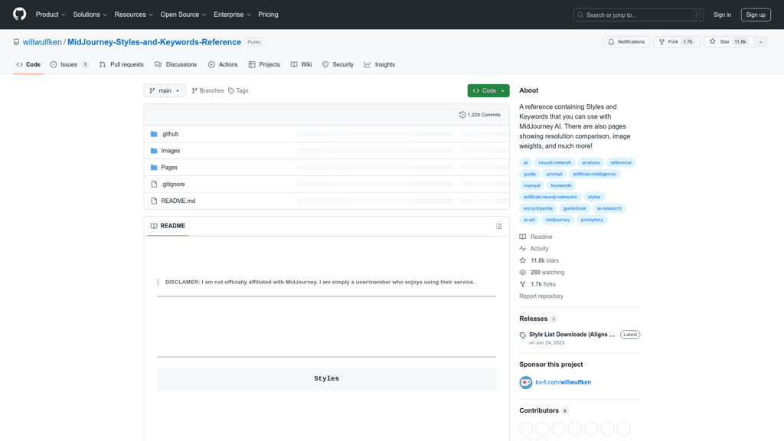
Task: Select the midjourney topic tag
Action: [x=557, y=220]
